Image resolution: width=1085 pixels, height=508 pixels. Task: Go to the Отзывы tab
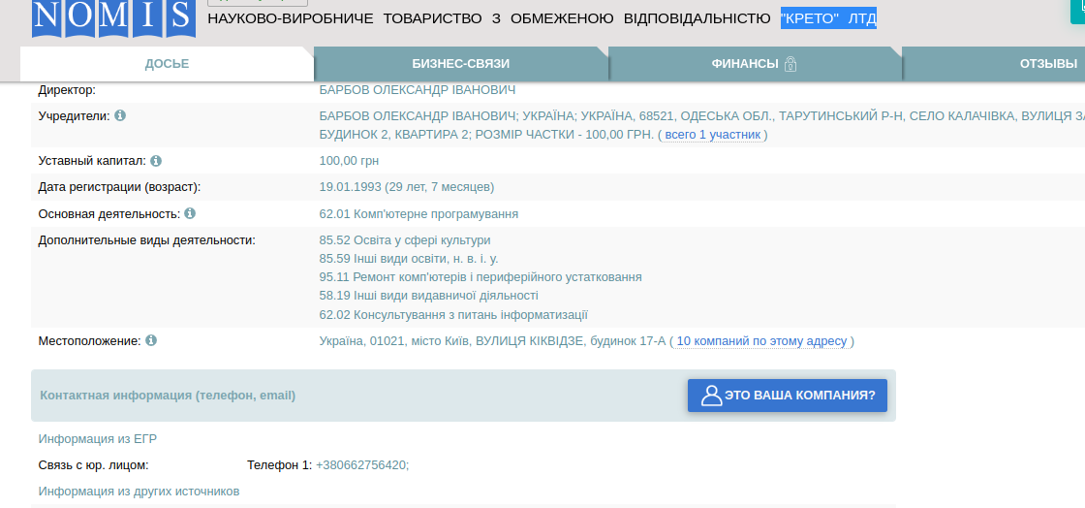[1047, 64]
